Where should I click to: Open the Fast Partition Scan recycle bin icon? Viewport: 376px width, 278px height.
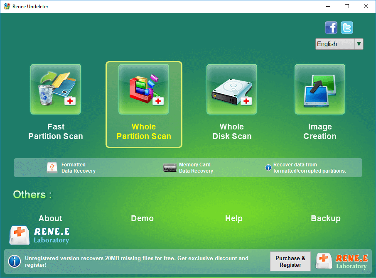(x=56, y=89)
